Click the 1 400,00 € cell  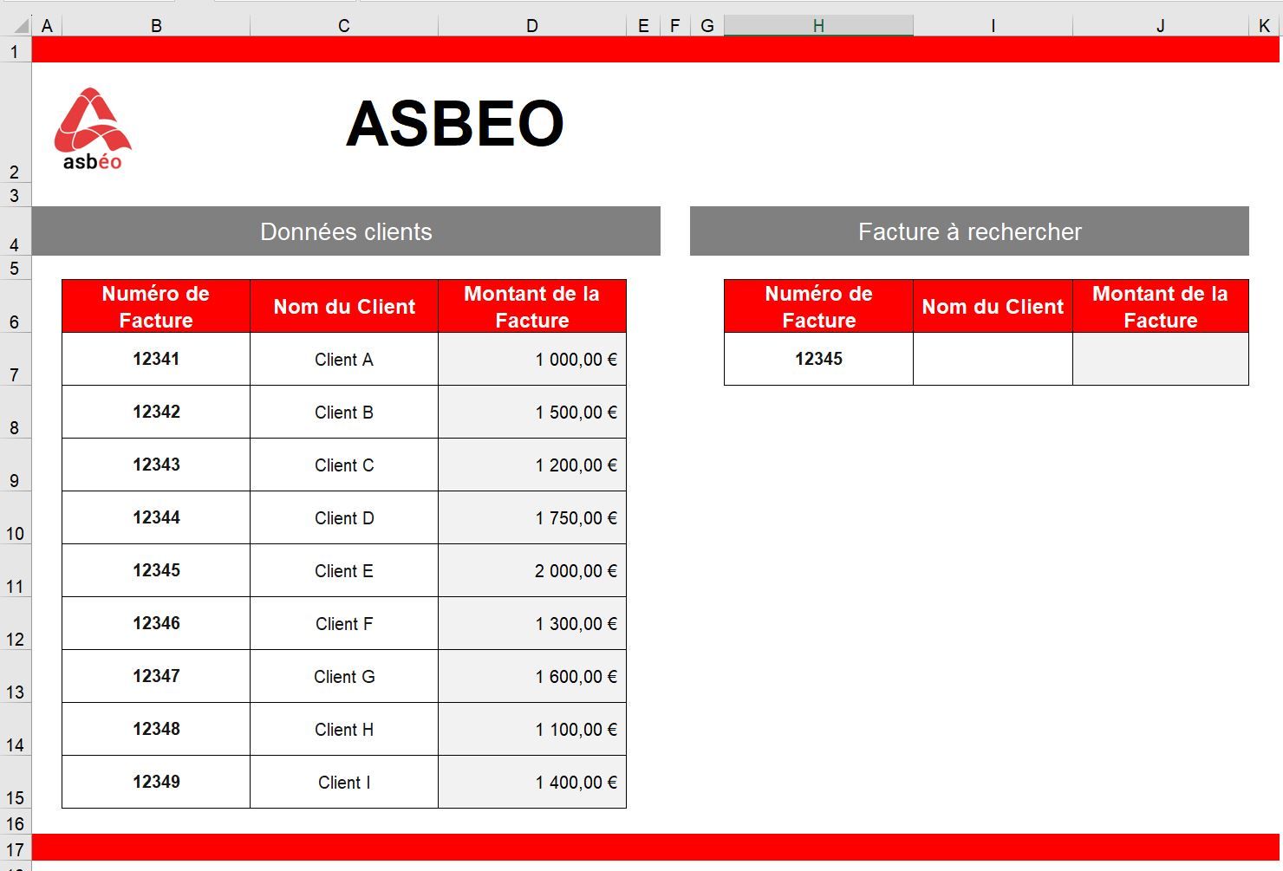point(531,782)
